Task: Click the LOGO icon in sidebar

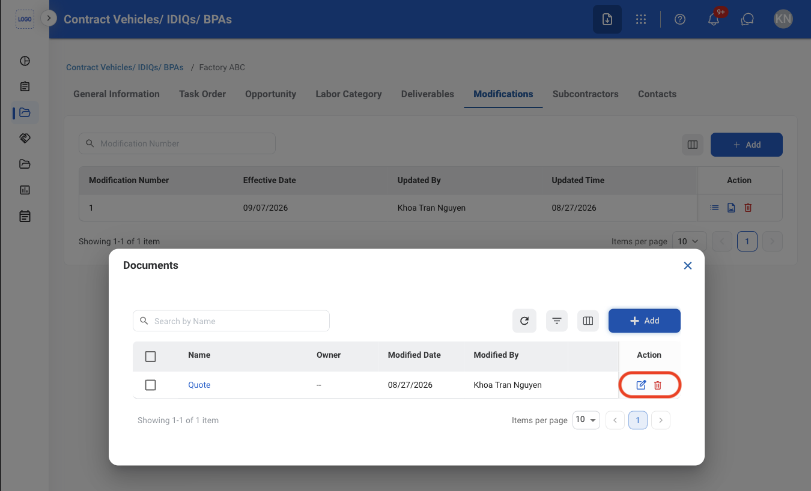Action: coord(25,19)
